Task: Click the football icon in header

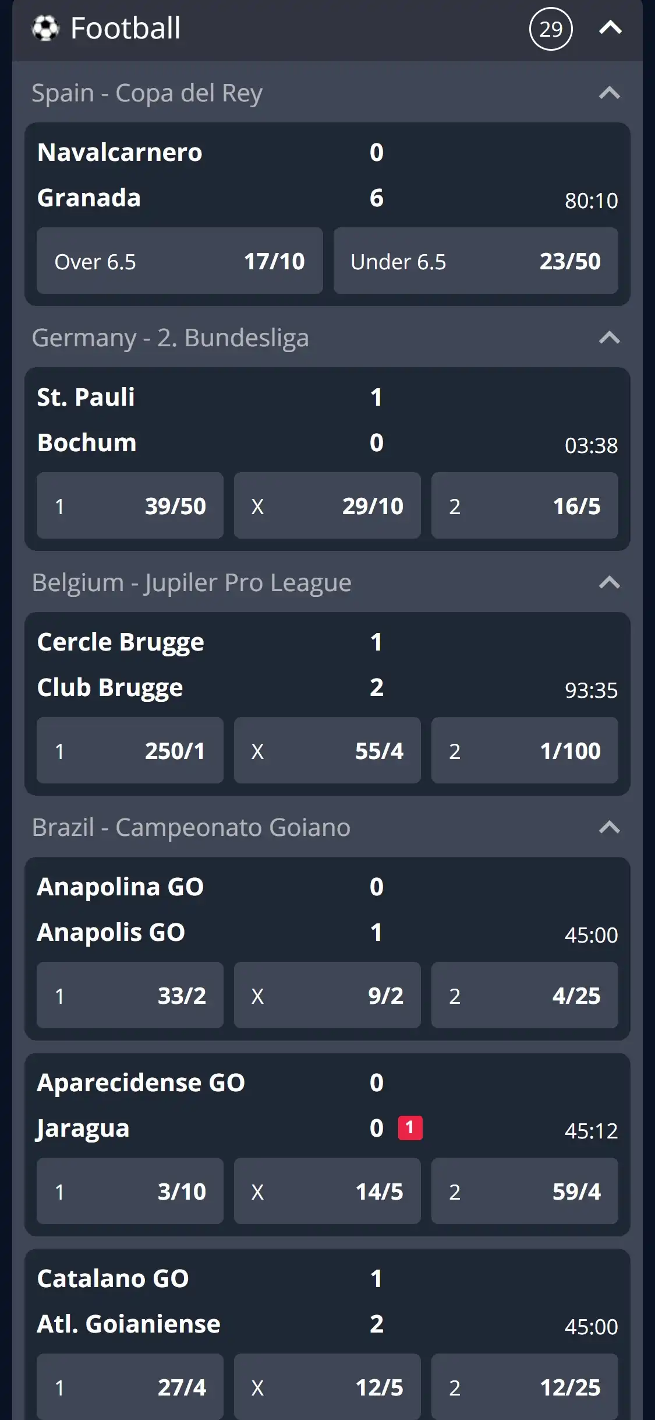Action: pos(45,29)
